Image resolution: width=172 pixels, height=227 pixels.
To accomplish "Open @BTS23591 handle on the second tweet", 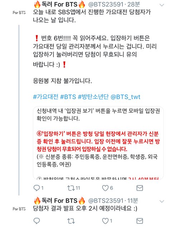I will click(106, 201).
